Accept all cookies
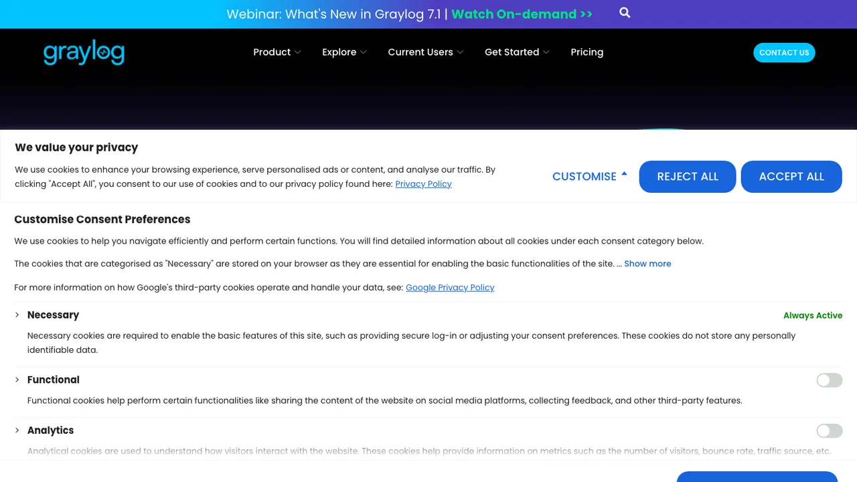This screenshot has height=482, width=857. 791,177
